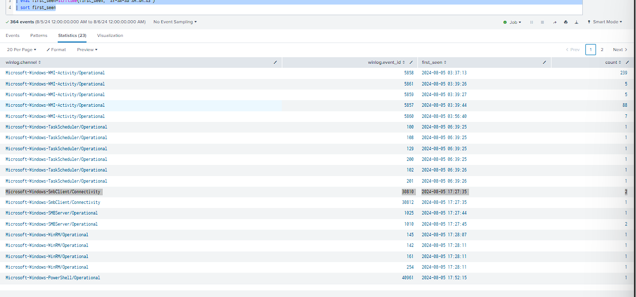Click WinRM/Operational cell for event 145
The height and width of the screenshot is (297, 636).
click(47, 235)
